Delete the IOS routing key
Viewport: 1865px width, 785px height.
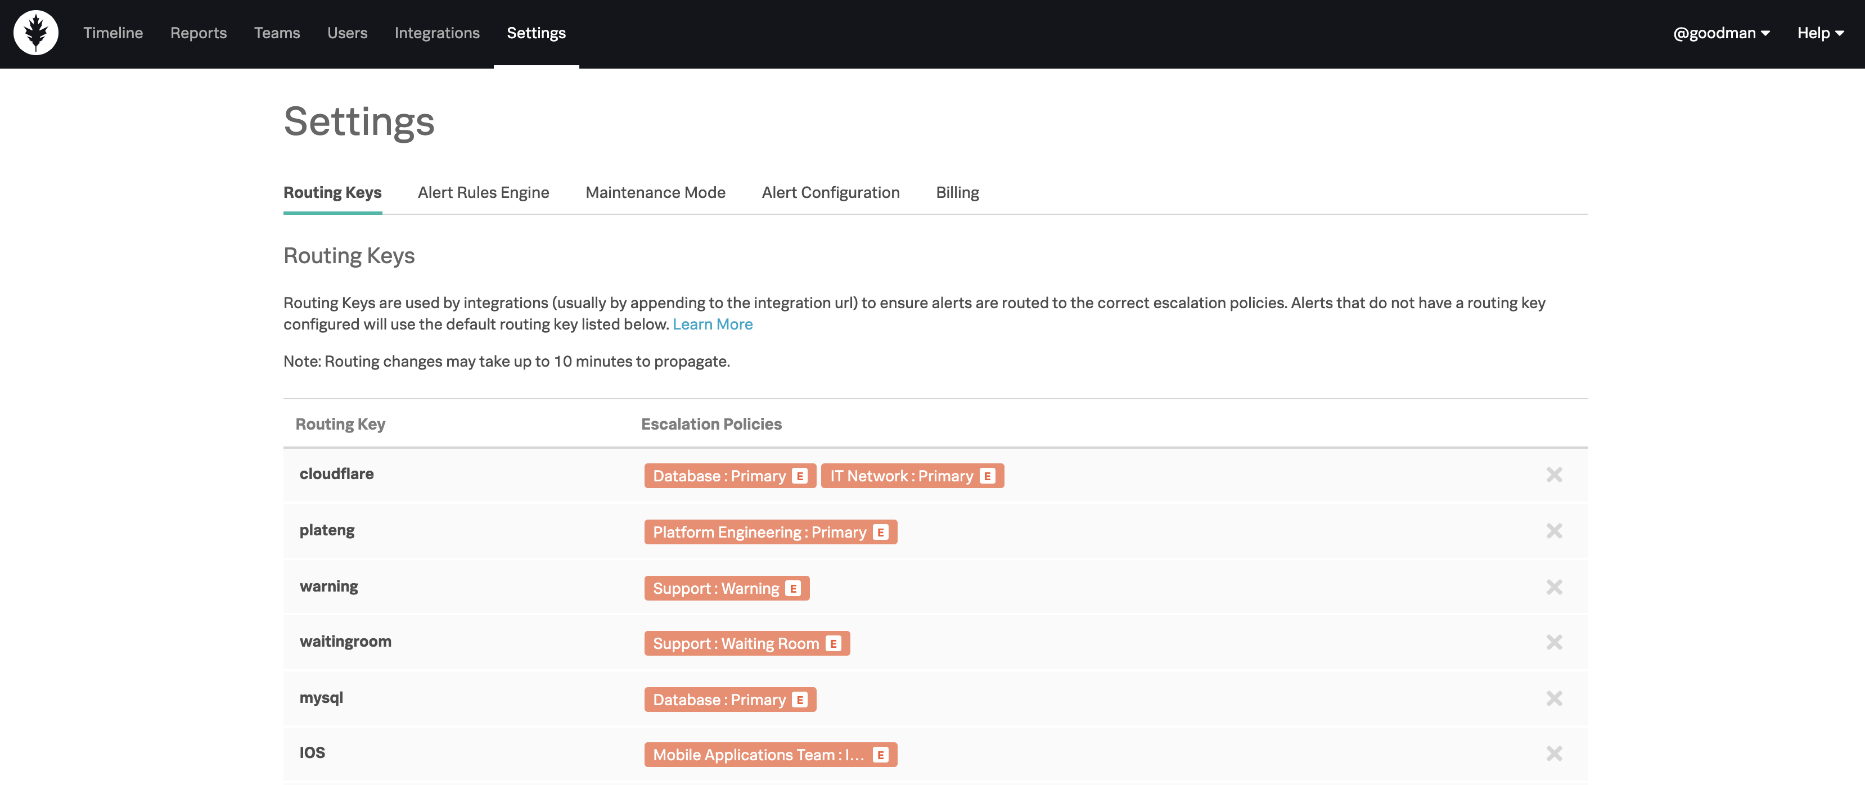click(x=1553, y=753)
